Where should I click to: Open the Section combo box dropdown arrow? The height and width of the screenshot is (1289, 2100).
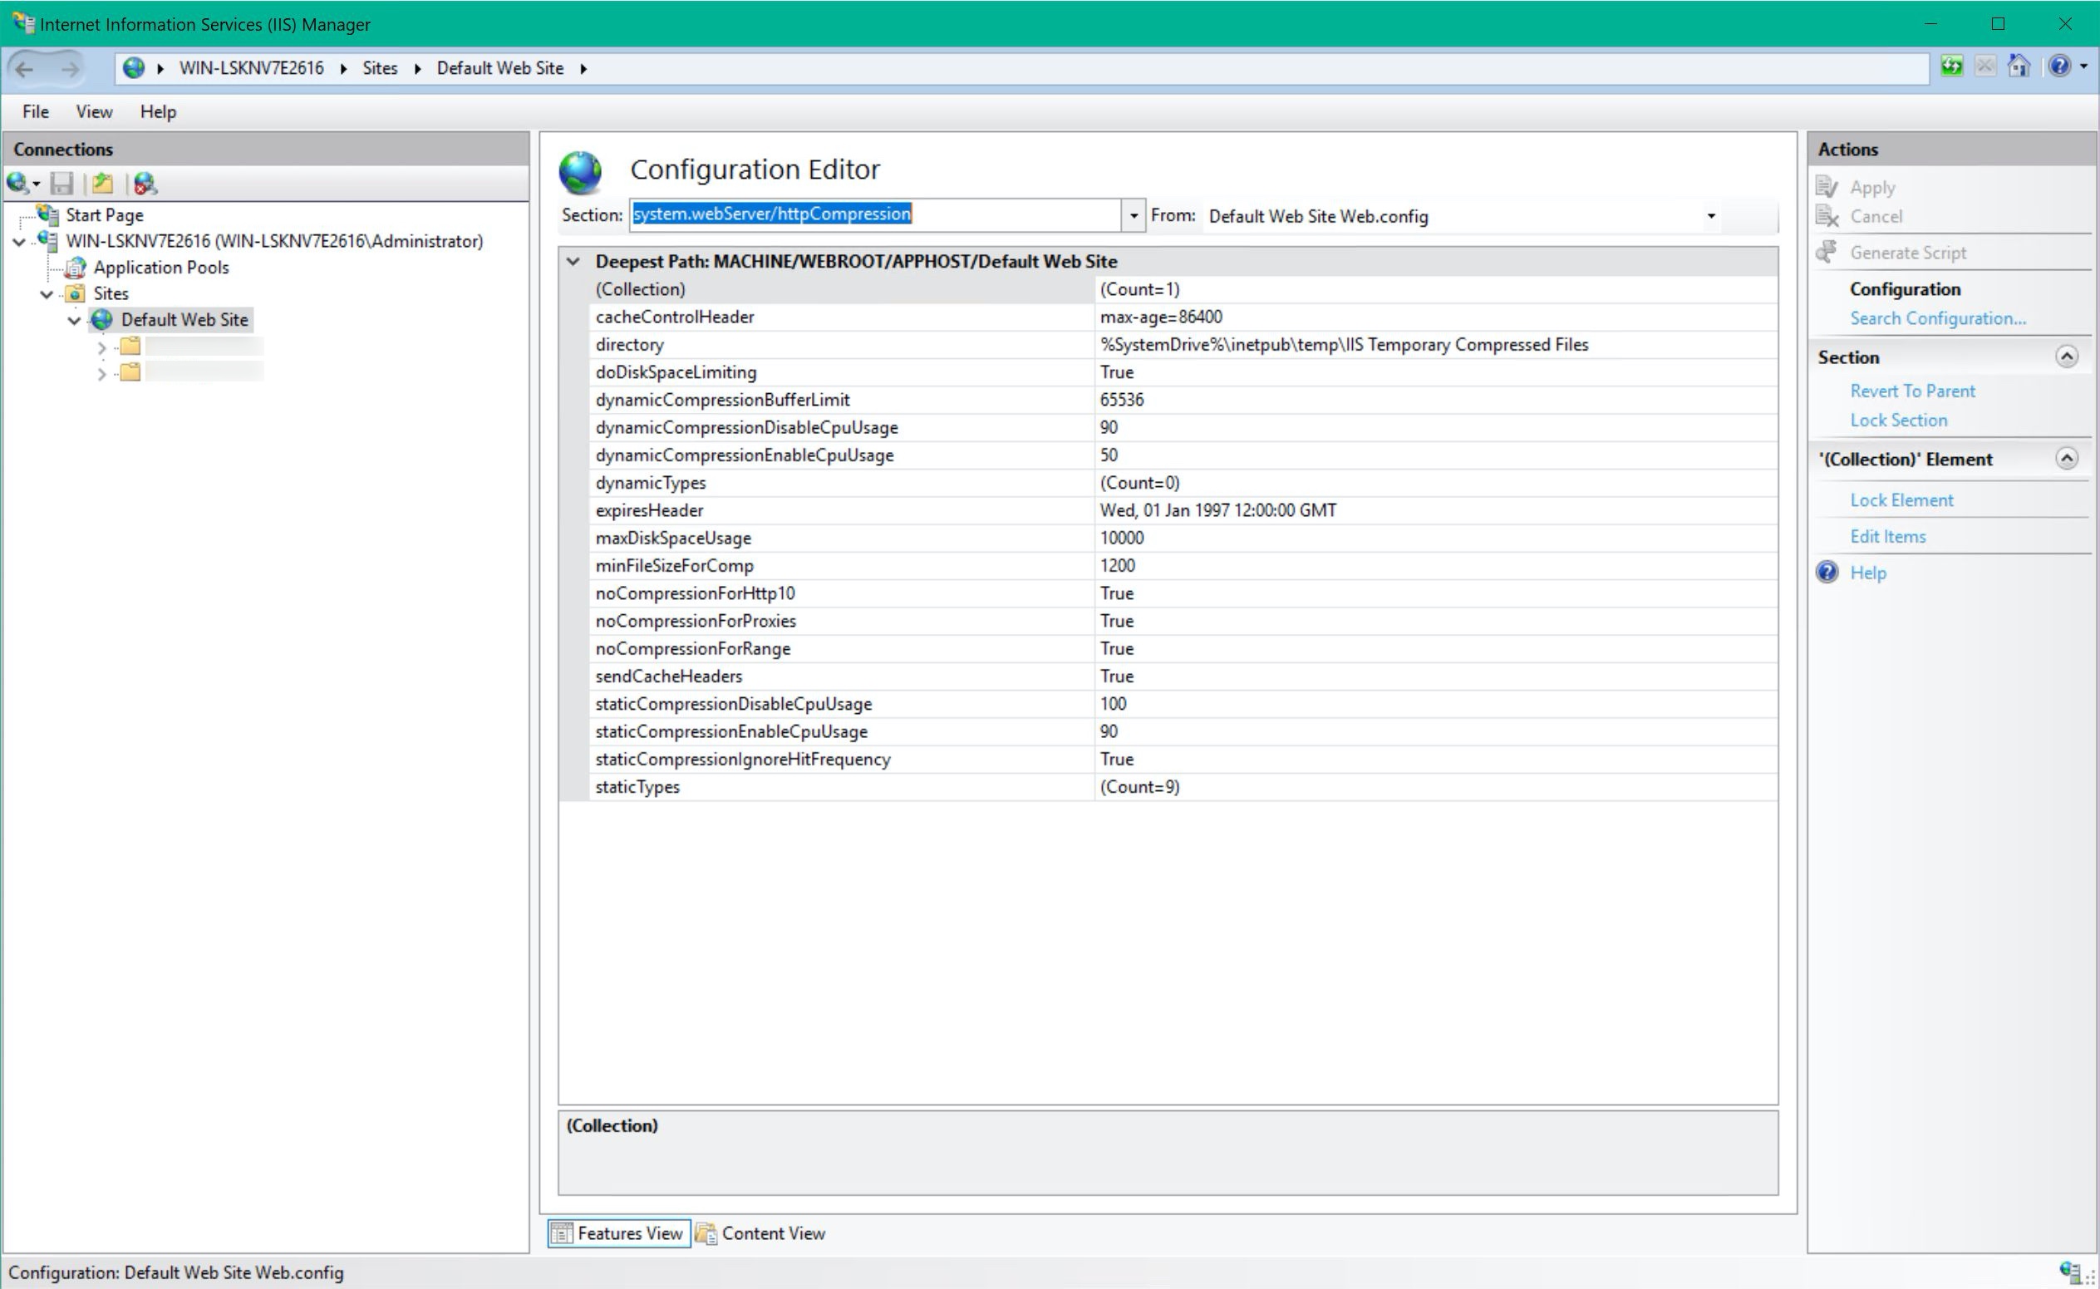pyautogui.click(x=1133, y=216)
